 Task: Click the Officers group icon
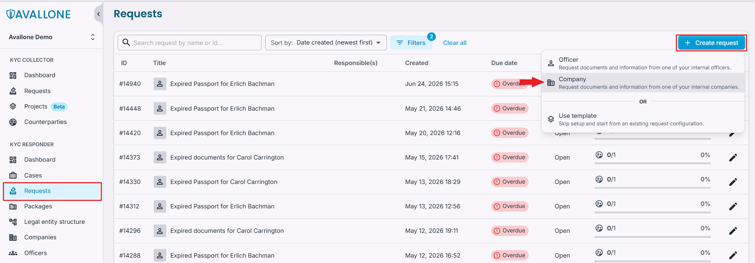13,253
